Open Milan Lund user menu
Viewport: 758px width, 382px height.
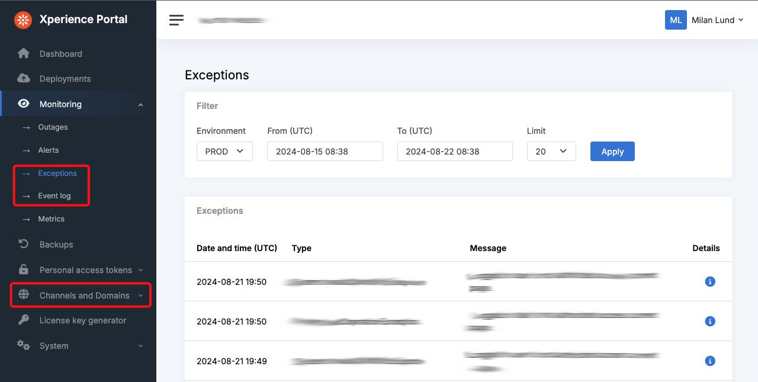point(717,20)
